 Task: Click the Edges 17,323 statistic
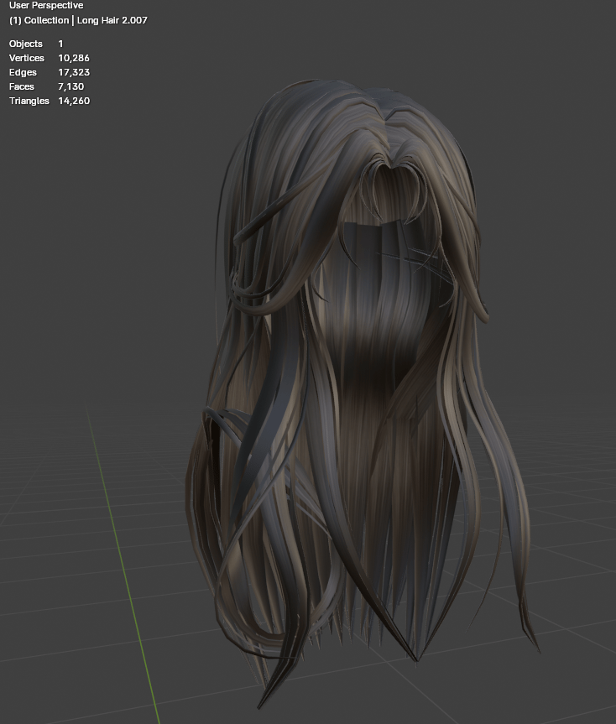coord(50,72)
